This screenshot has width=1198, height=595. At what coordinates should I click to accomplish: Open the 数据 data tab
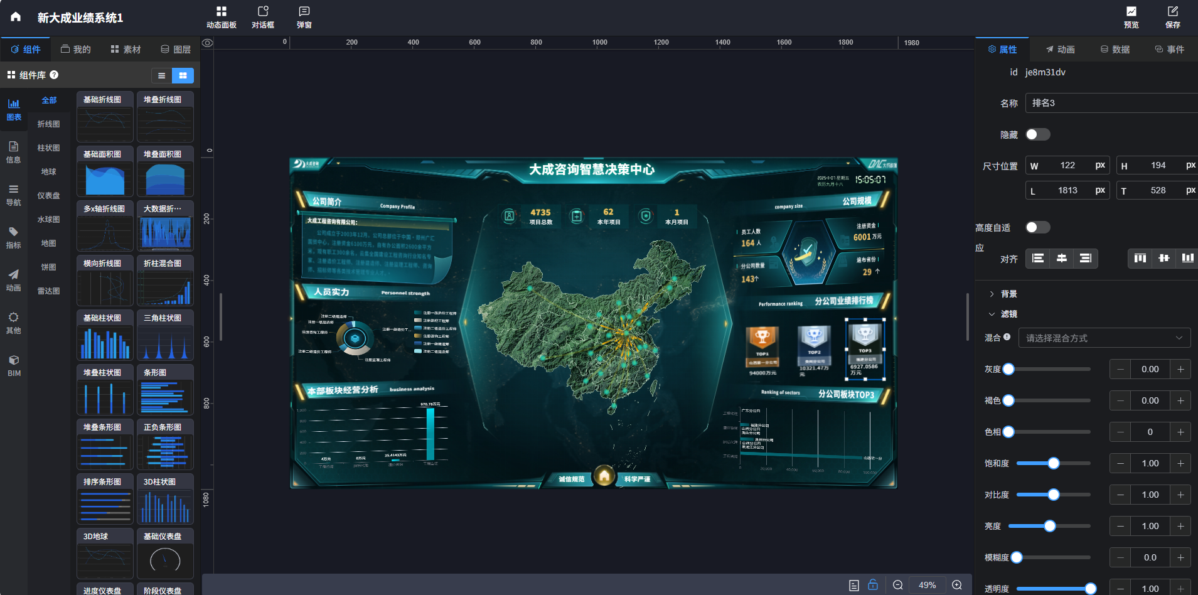click(x=1115, y=50)
